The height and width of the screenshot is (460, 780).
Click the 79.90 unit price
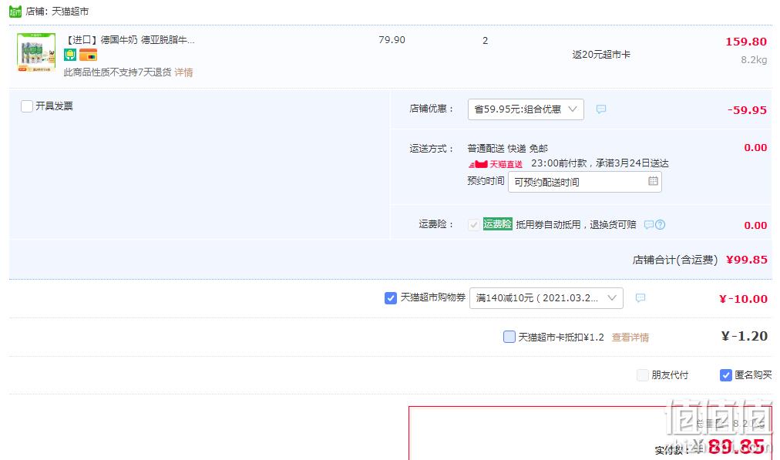click(x=392, y=40)
